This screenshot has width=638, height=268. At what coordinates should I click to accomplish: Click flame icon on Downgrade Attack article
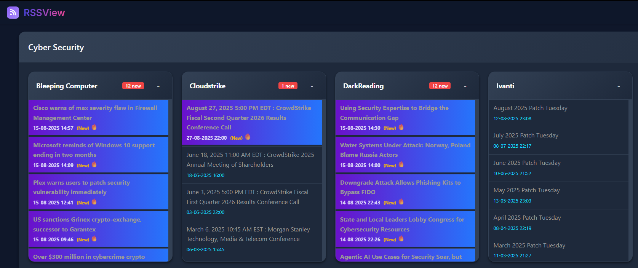(x=401, y=202)
